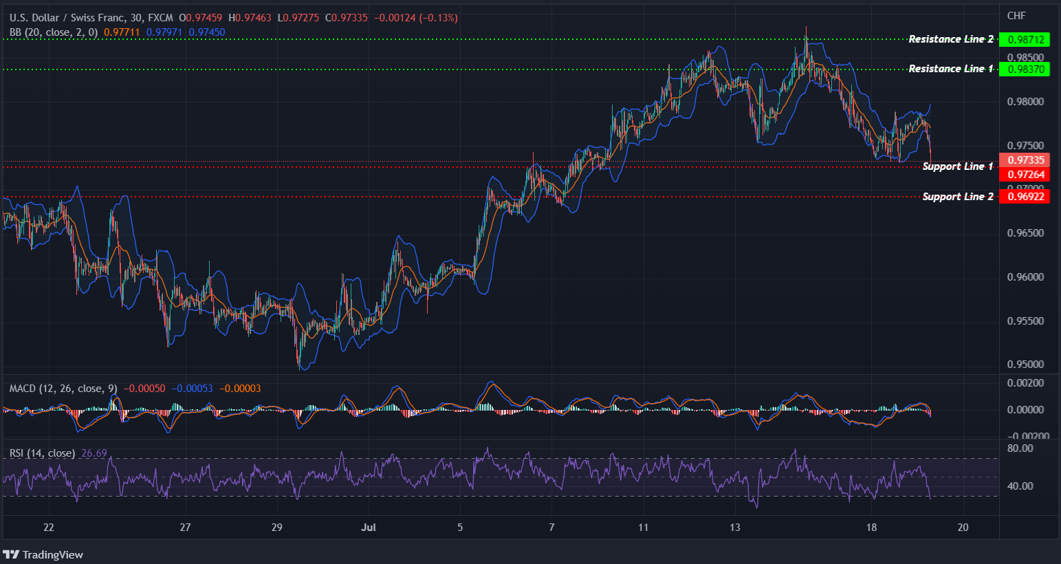Click the CHF label on the price scale

point(1016,15)
